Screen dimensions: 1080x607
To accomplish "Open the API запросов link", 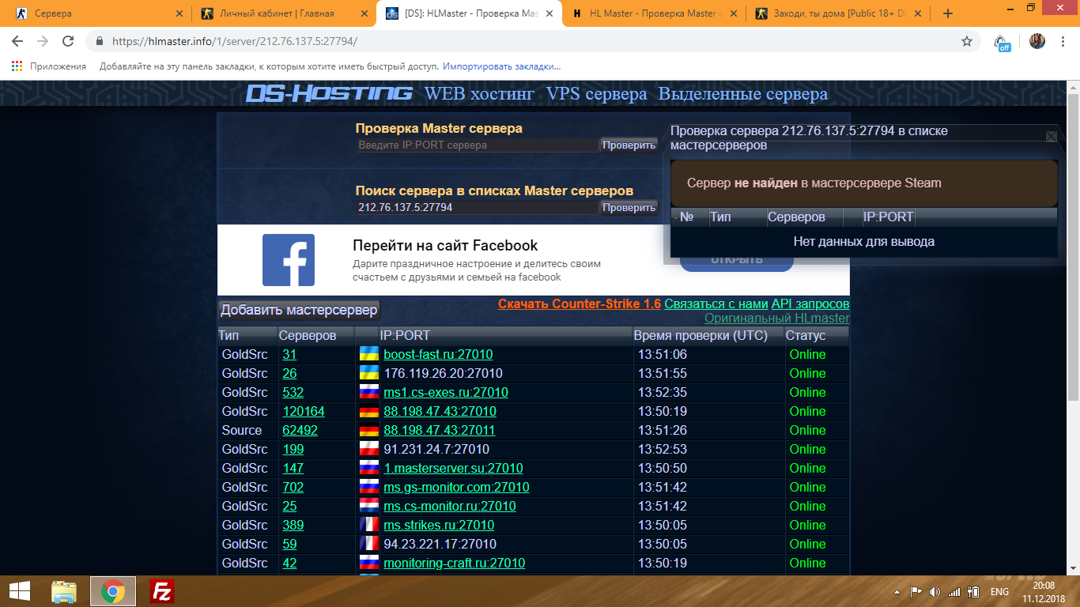I will point(810,304).
